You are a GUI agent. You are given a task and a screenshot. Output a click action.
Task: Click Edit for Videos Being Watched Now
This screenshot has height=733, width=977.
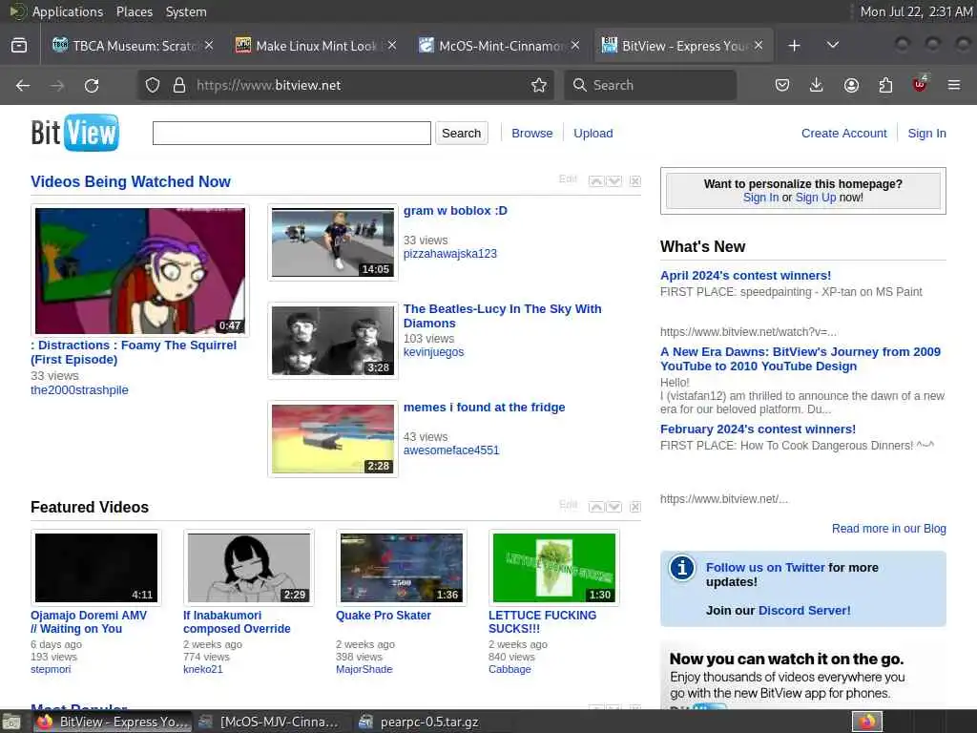coord(568,179)
